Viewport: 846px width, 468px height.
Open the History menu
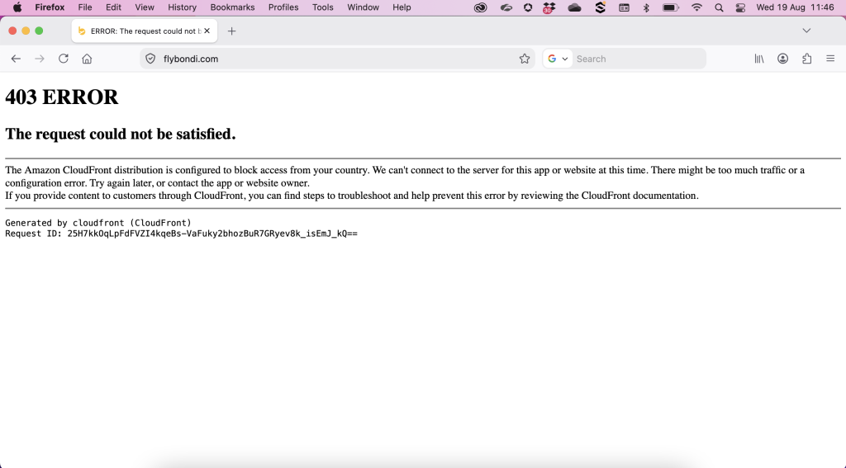(182, 7)
